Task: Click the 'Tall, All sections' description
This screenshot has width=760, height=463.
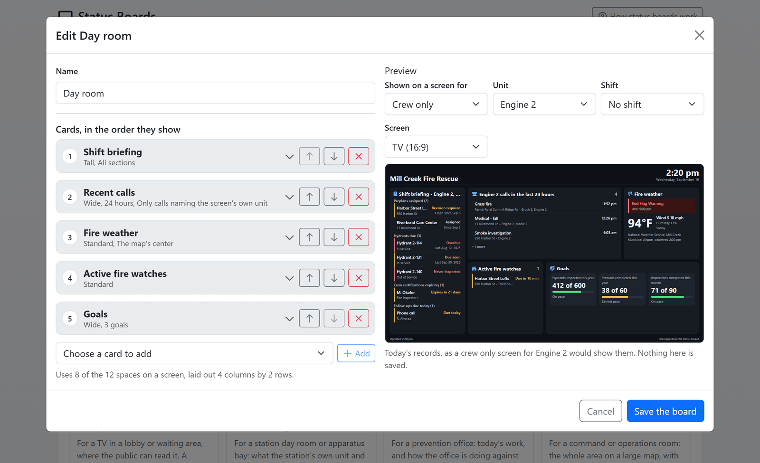Action: (109, 163)
